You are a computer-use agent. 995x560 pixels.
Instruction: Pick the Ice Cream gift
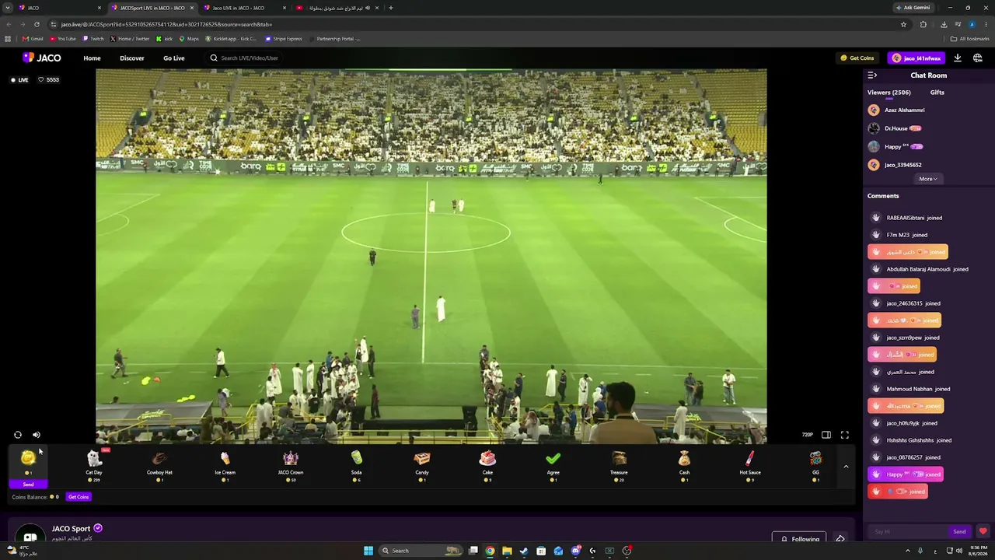click(x=225, y=464)
